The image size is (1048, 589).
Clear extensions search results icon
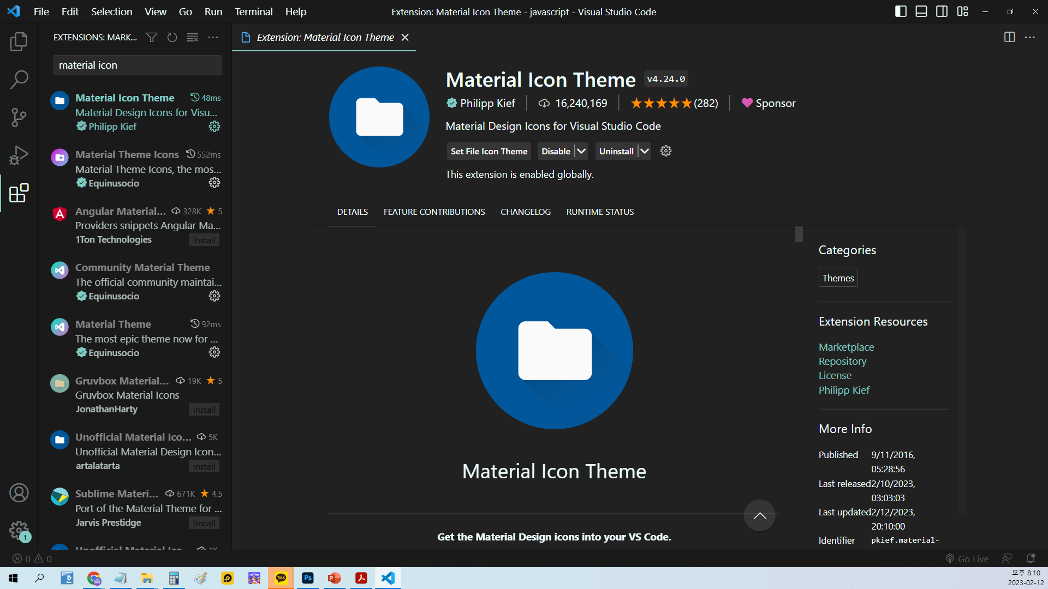click(x=192, y=37)
